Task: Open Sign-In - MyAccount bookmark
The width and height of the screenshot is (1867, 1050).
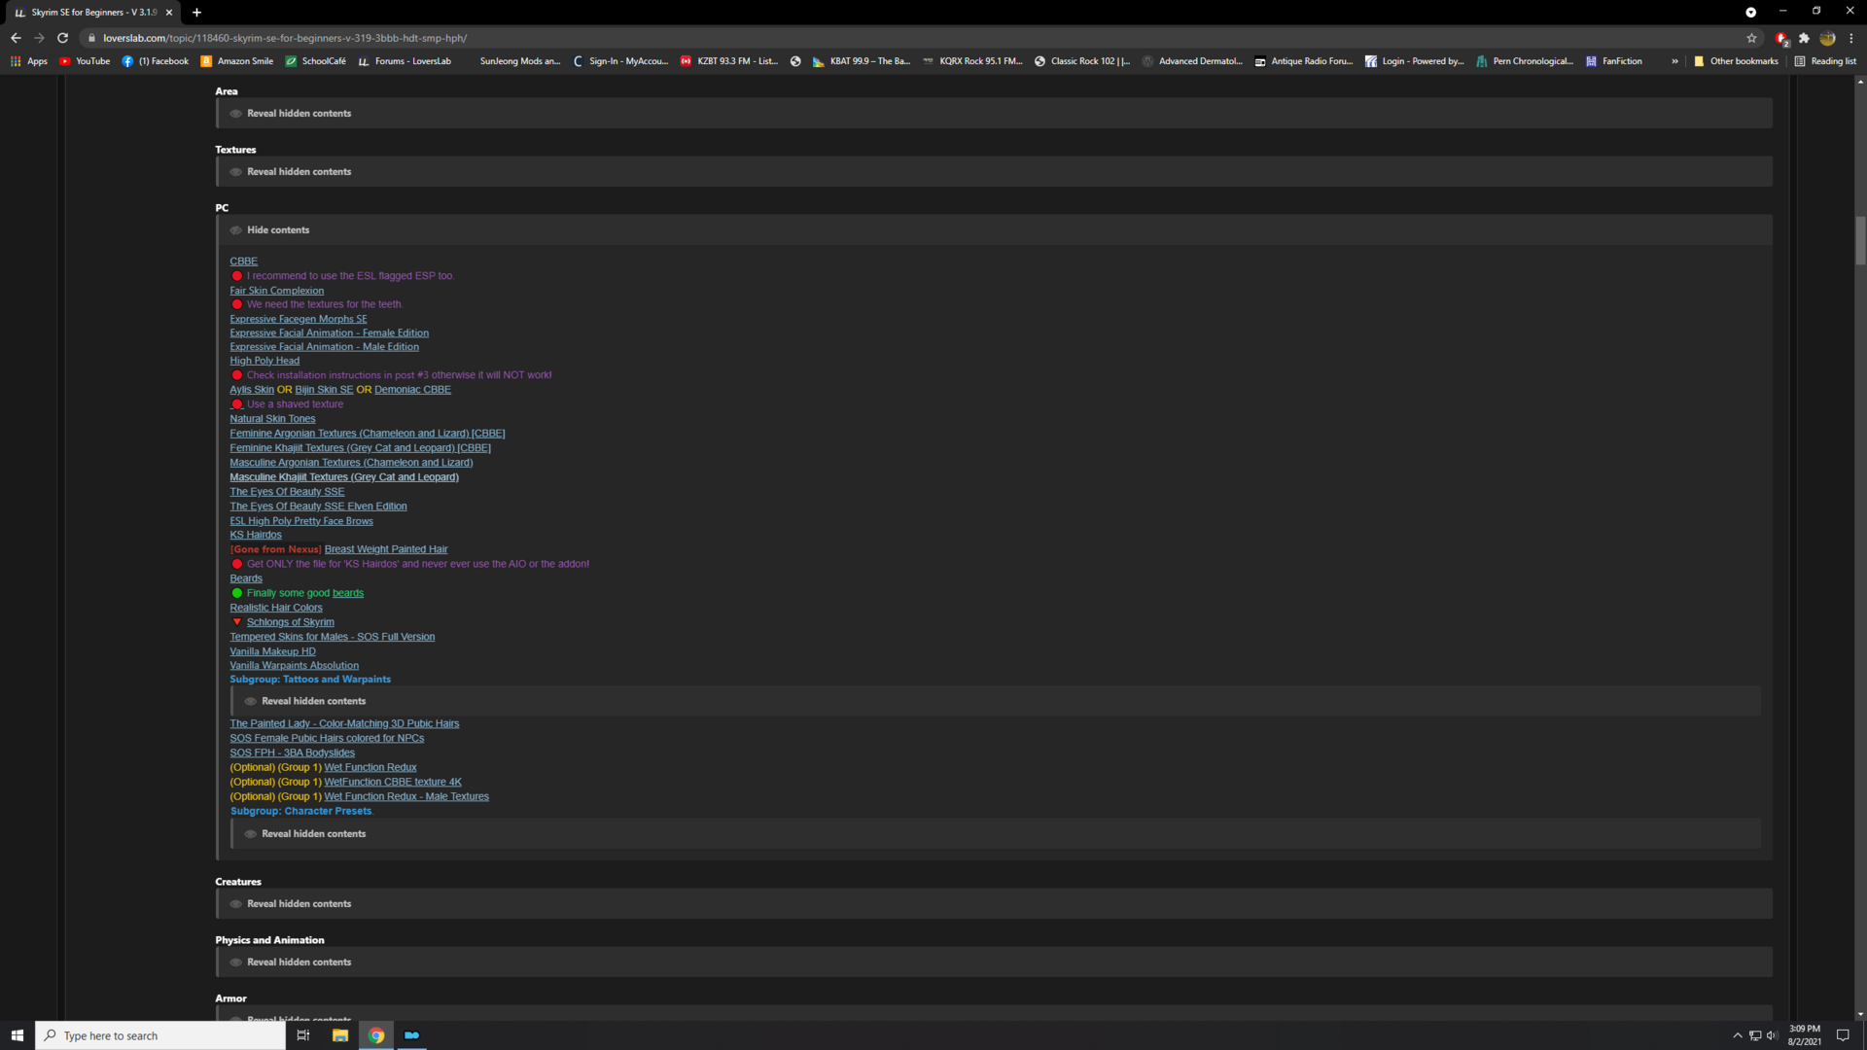Action: pos(620,61)
